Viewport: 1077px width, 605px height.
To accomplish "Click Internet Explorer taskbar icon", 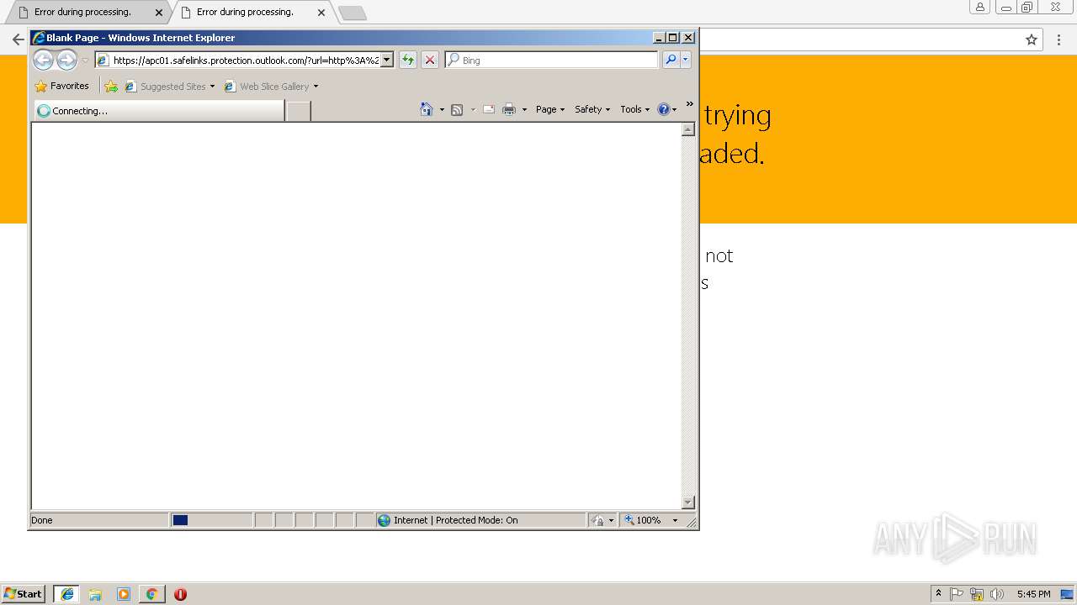I will 66,593.
